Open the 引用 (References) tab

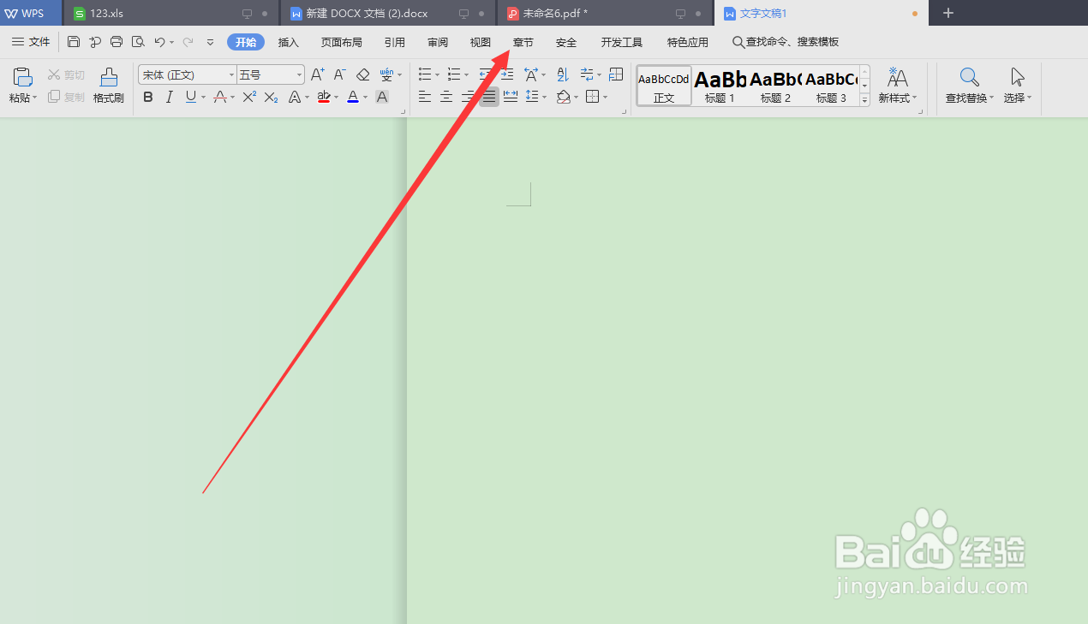[x=395, y=42]
